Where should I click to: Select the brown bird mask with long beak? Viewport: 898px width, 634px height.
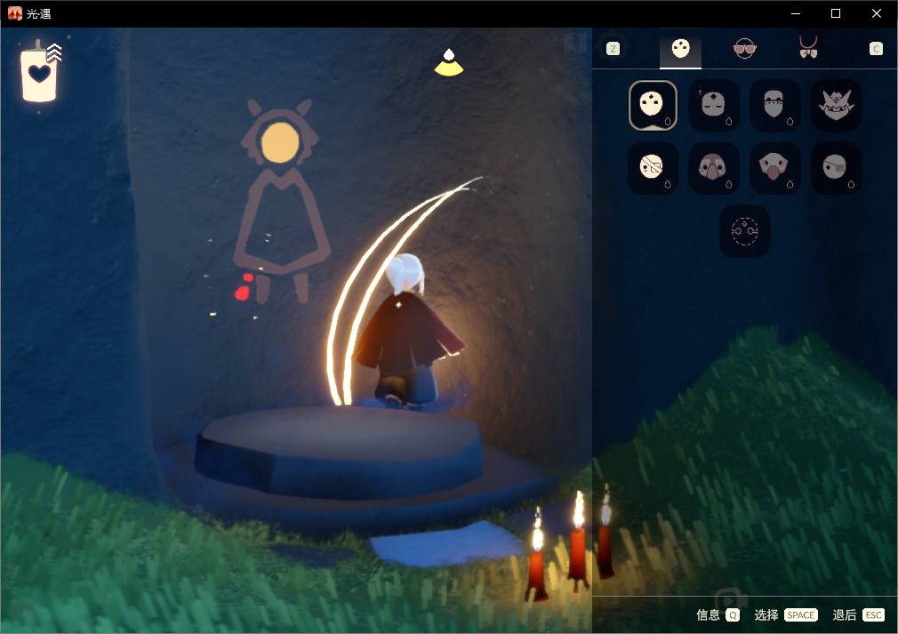click(x=714, y=168)
